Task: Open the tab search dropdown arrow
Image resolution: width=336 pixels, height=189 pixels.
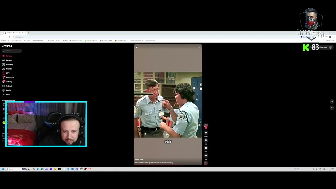Action: click(2, 33)
